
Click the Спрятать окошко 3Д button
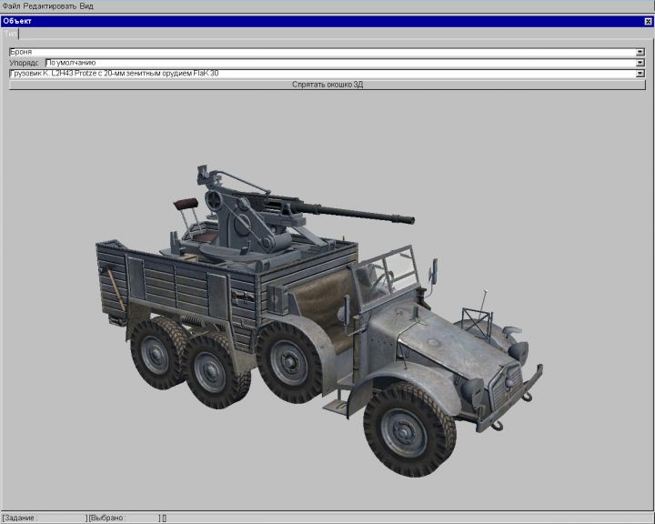point(327,85)
